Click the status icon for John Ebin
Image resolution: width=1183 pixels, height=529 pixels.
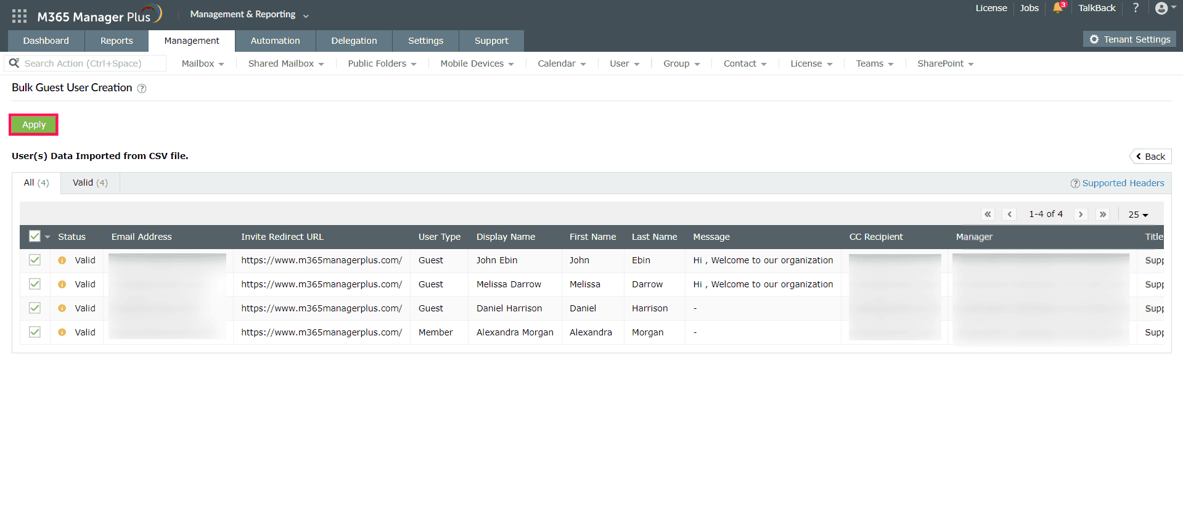click(x=62, y=261)
